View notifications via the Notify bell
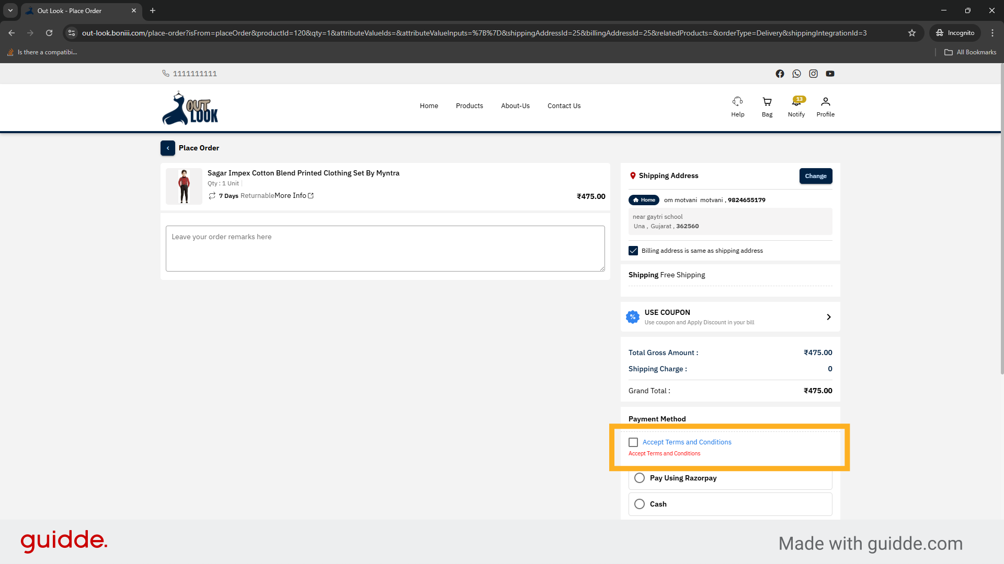 pos(796,107)
